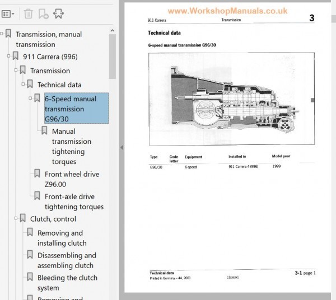Select the 'Transmission' bookmark
Viewport: 336px width, 300px height.
click(50, 71)
